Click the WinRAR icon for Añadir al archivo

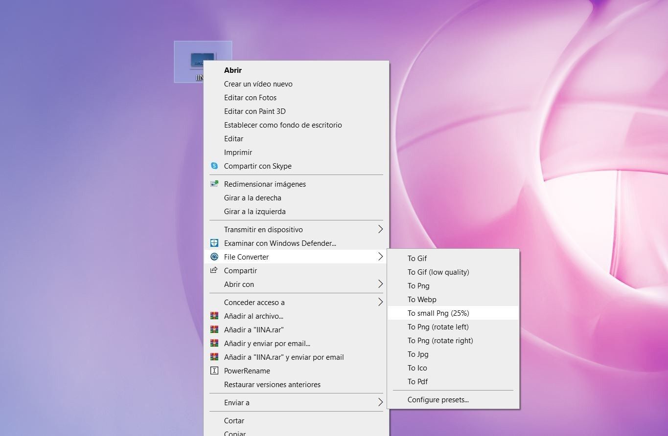[214, 316]
